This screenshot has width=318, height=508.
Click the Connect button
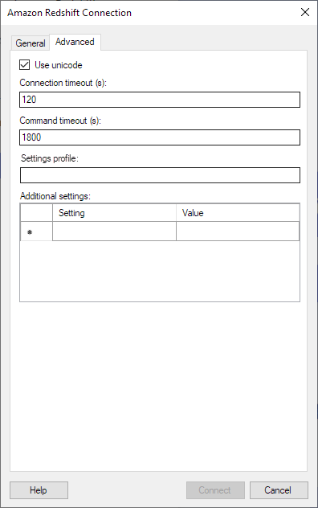[x=215, y=490]
